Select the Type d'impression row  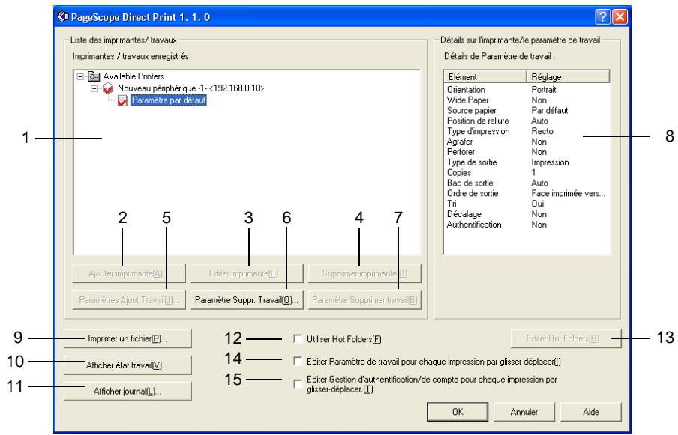pyautogui.click(x=526, y=131)
